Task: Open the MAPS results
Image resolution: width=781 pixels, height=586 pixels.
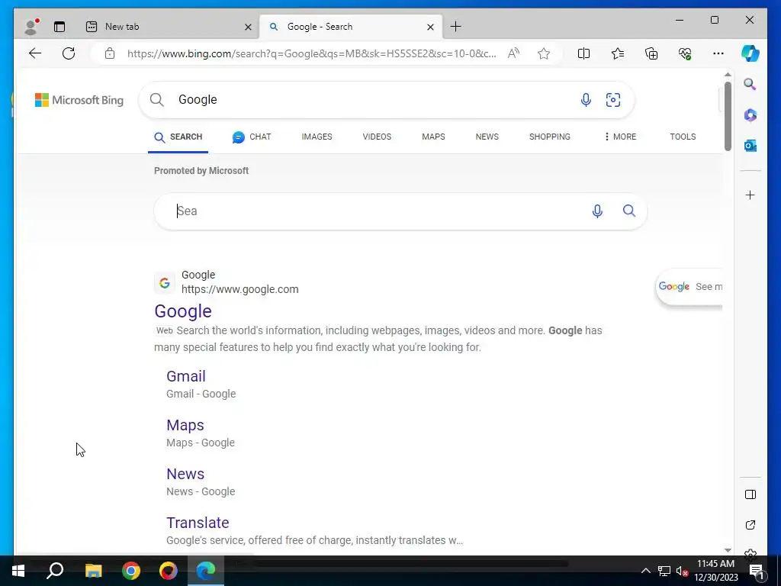Action: click(x=433, y=137)
